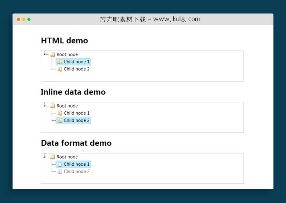
Task: Click the green maximize dot in title bar
Action: (29, 19)
